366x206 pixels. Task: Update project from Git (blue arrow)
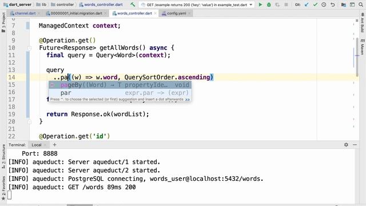click(x=307, y=5)
